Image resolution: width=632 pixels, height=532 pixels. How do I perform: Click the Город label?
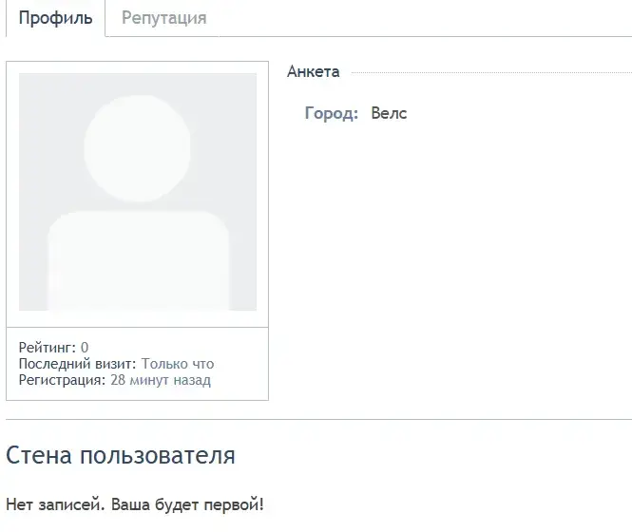[332, 113]
